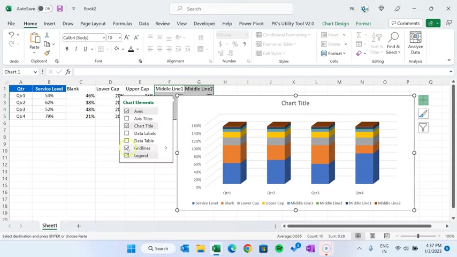Open Excel from the Windows taskbar
Screen dimensions: 457x257
coord(216,248)
